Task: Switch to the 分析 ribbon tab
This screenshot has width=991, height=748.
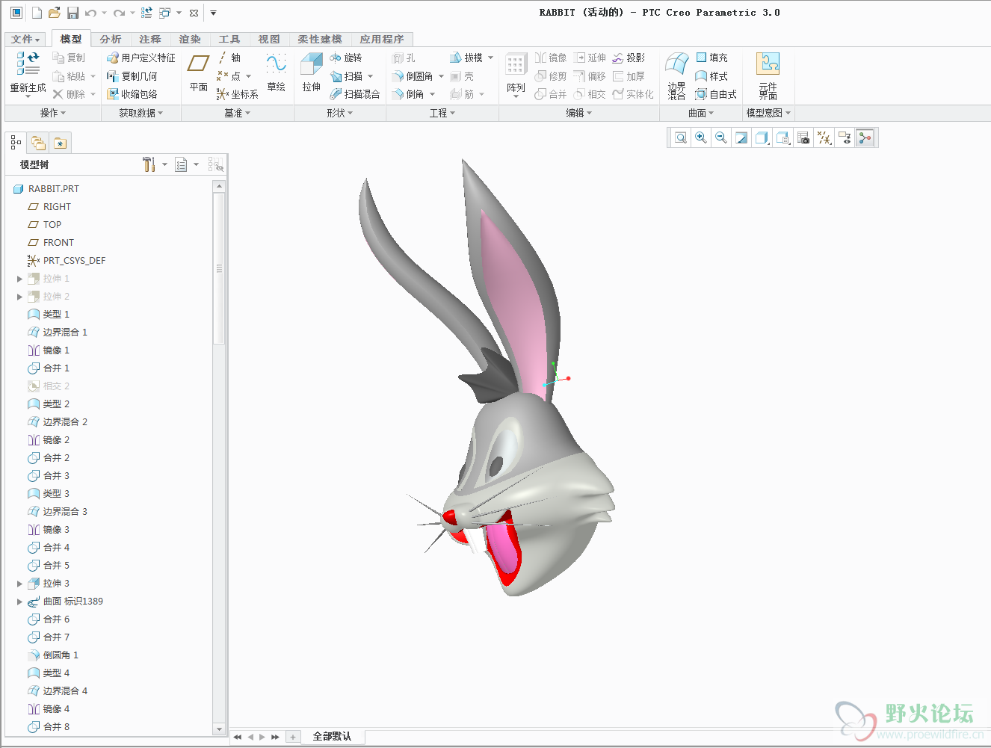Action: click(110, 39)
